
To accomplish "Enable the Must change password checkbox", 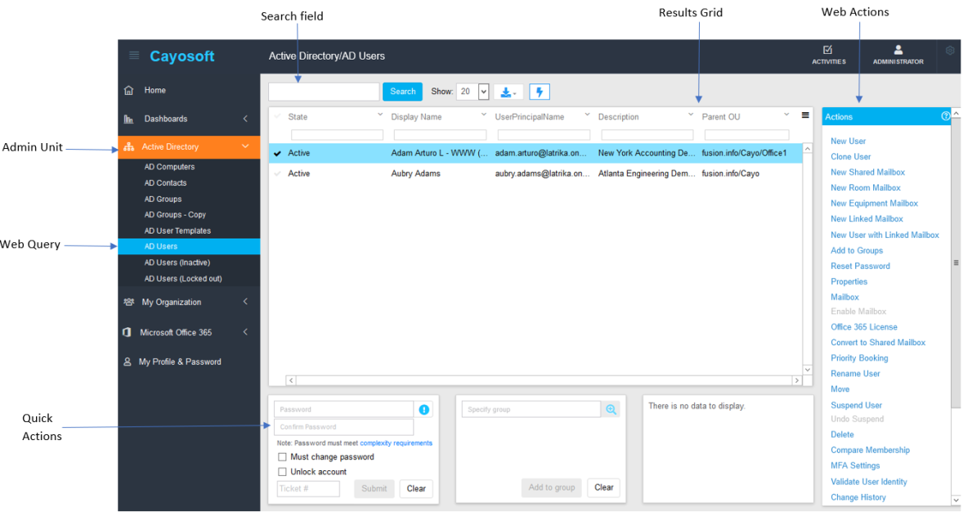I will (x=283, y=456).
